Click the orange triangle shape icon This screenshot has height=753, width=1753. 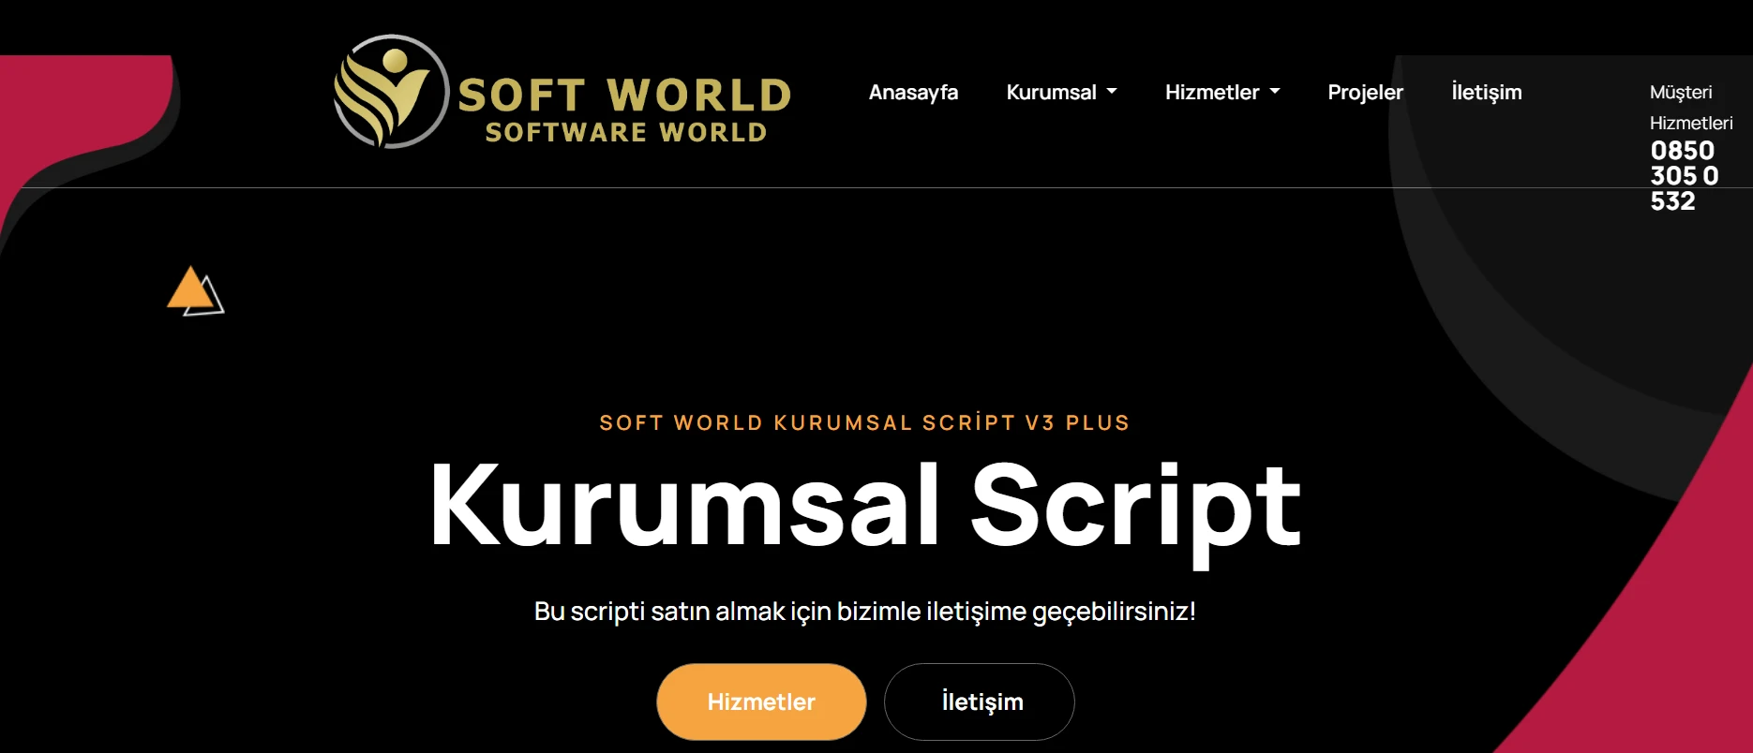click(194, 290)
